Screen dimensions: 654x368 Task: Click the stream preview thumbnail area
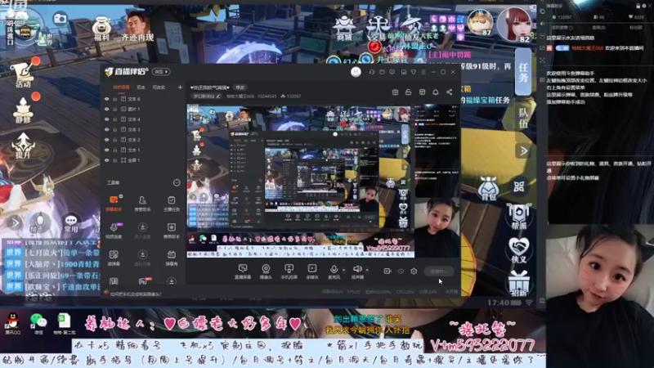click(323, 181)
